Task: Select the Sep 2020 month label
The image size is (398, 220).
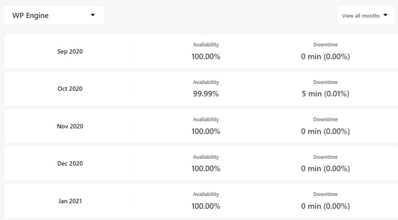Action: (x=70, y=52)
